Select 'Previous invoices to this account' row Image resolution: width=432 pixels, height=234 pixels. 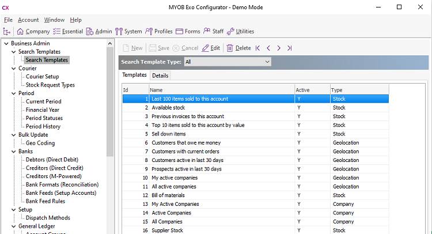click(x=256, y=116)
